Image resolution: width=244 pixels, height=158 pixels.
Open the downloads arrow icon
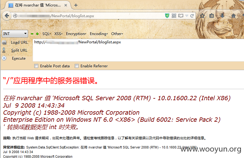coord(222,15)
